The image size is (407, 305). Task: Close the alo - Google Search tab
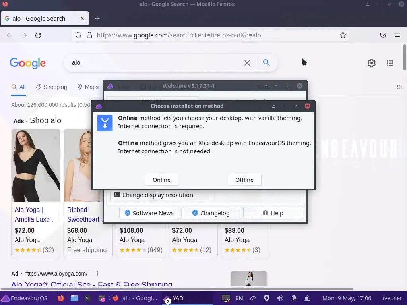pyautogui.click(x=82, y=18)
